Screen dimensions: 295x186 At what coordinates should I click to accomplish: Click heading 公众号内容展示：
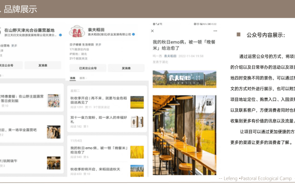(265, 35)
